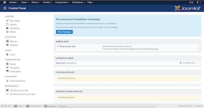Click the Joomla logo icon in top menu bar

tap(5, 2)
